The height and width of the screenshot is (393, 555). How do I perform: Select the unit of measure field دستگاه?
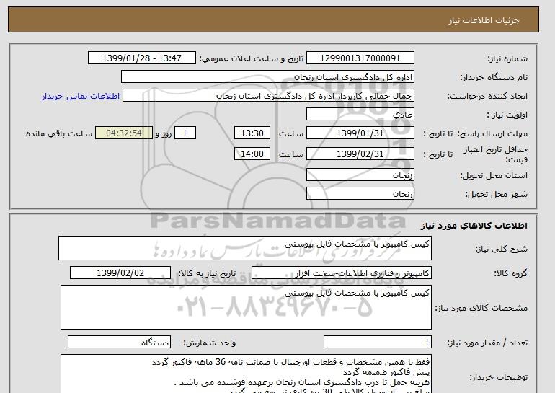pyautogui.click(x=119, y=342)
